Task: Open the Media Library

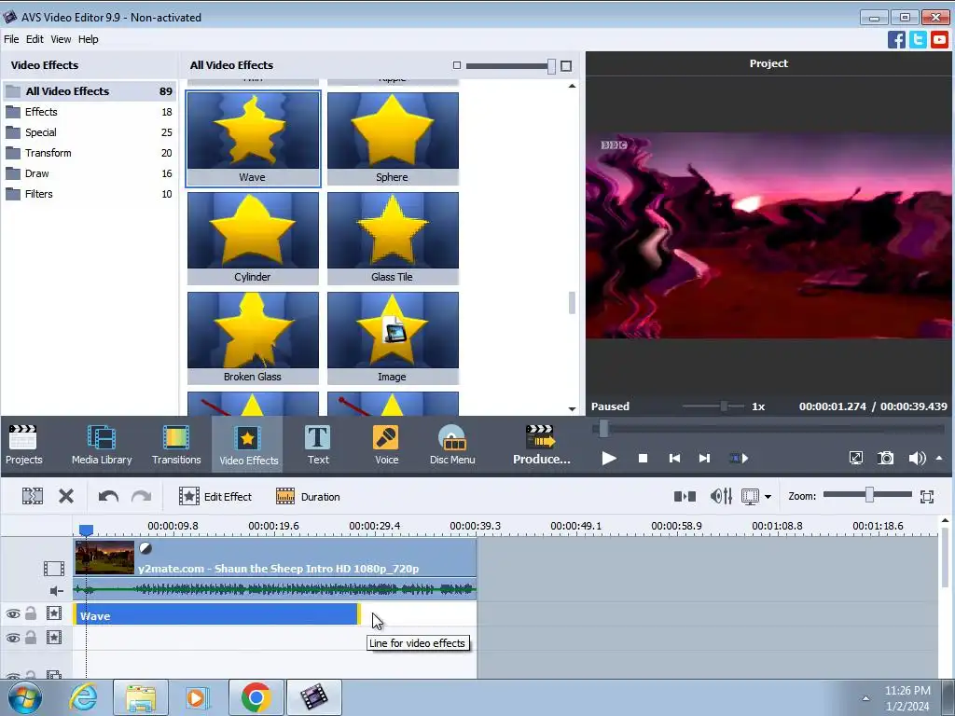Action: click(102, 445)
